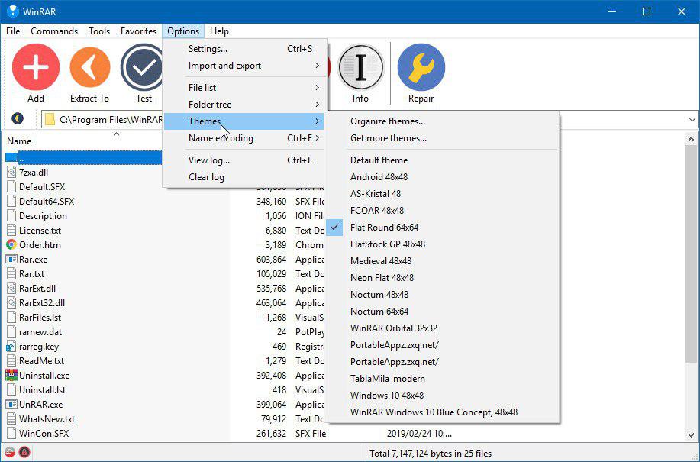This screenshot has width=700, height=462.
Task: Select the Rar.exe file in list
Action: 33,260
